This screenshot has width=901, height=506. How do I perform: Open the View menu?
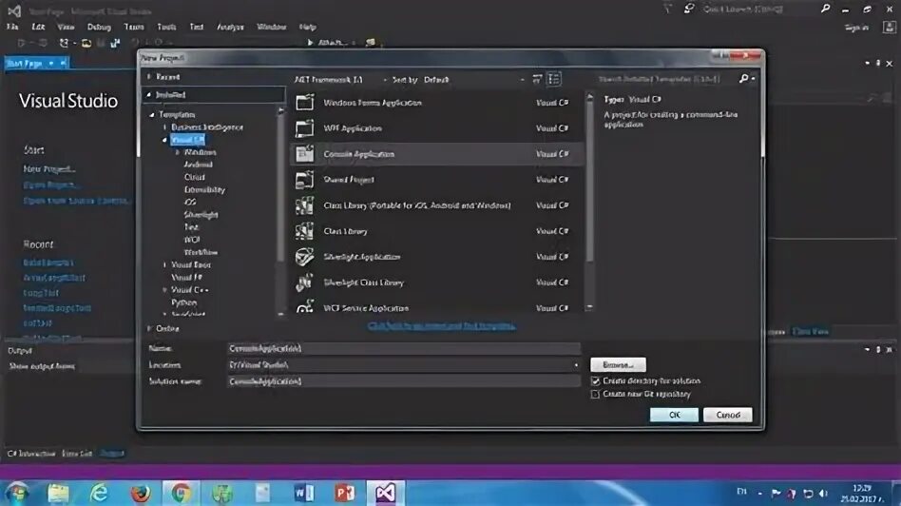coord(66,27)
